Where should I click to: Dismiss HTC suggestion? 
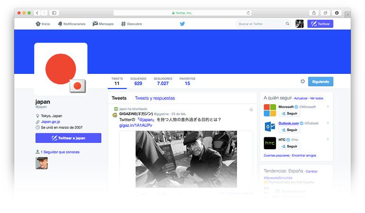pyautogui.click(x=328, y=139)
